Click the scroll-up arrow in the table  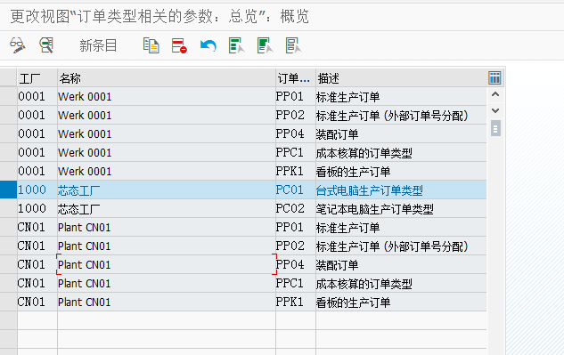(495, 94)
